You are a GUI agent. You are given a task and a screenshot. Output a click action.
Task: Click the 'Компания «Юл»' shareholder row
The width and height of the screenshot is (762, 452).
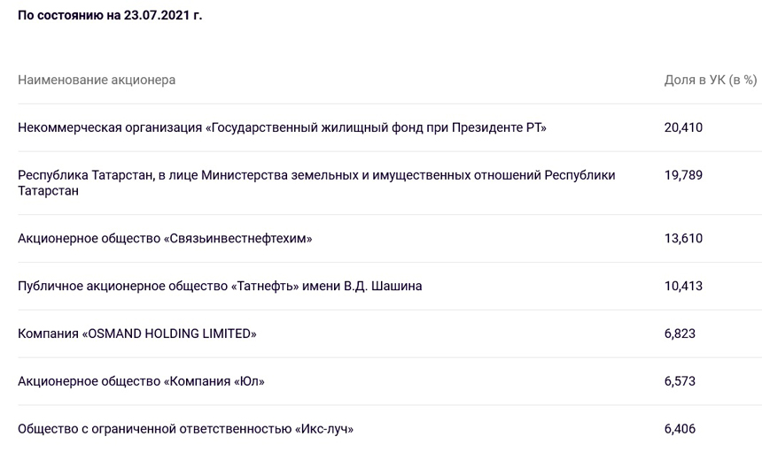[x=213, y=381]
